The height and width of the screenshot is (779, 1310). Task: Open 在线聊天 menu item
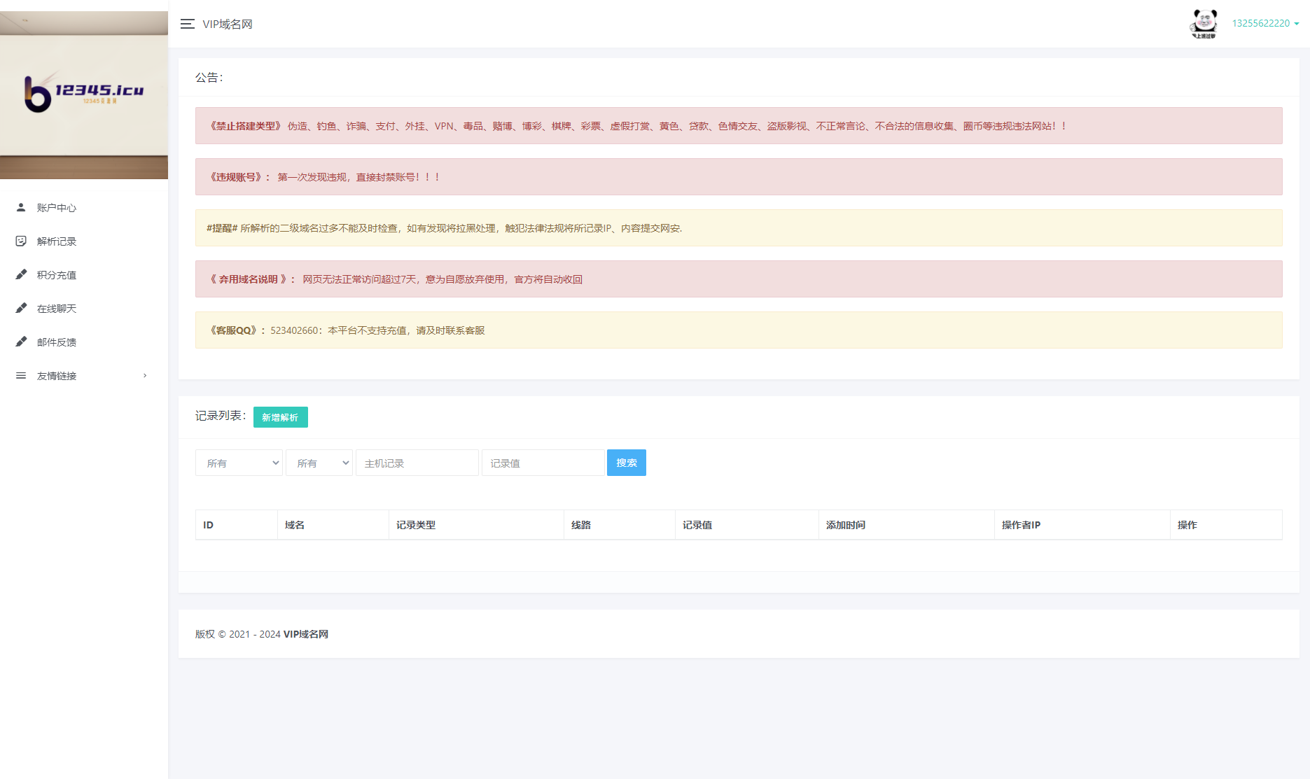coord(84,309)
